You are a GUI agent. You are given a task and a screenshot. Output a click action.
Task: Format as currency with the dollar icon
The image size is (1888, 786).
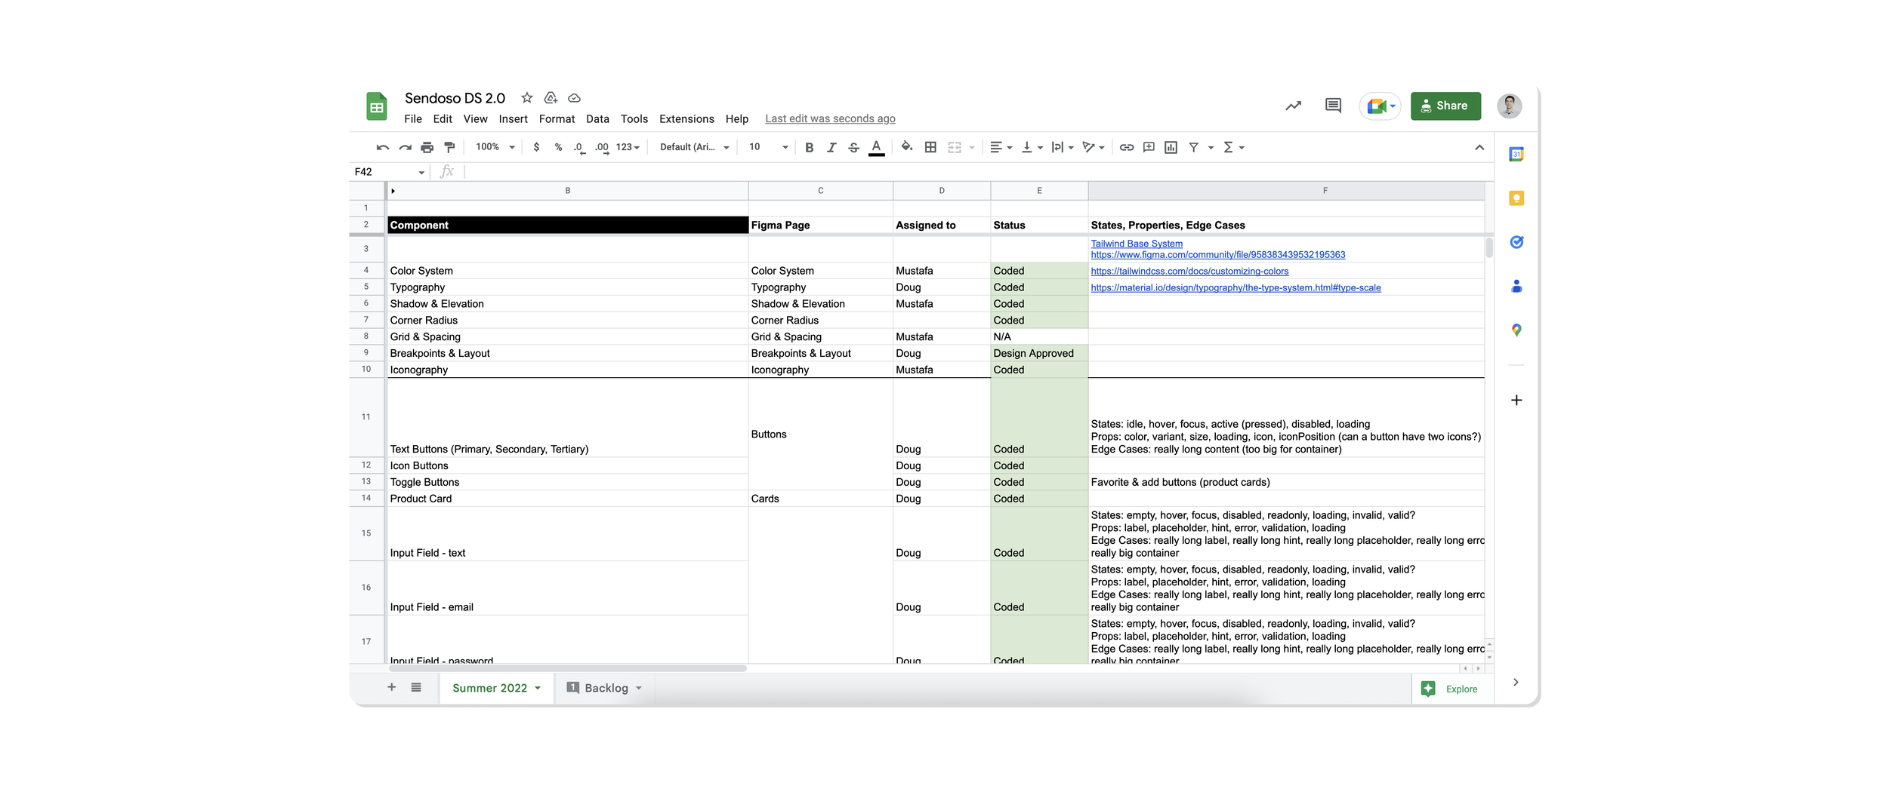(536, 147)
